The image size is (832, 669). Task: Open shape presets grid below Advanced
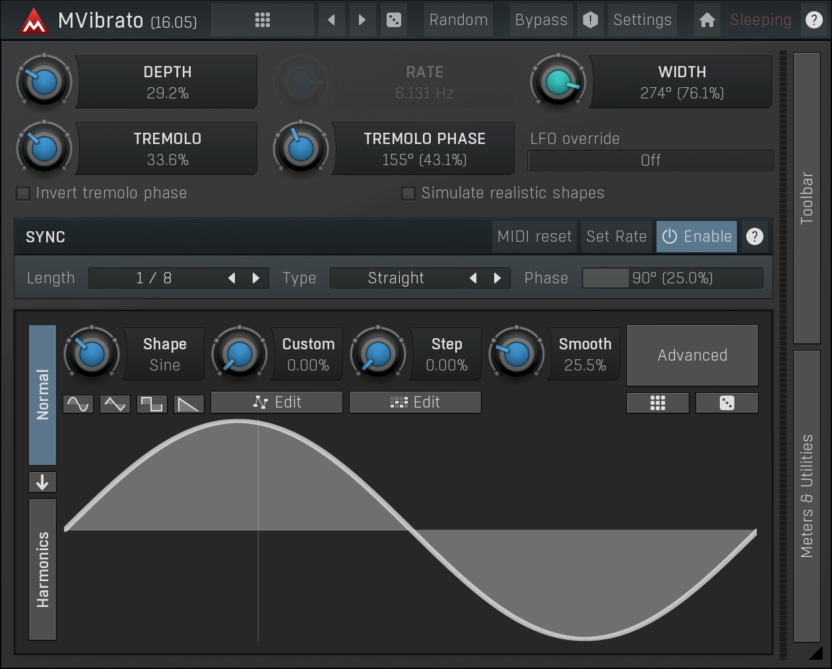[658, 403]
